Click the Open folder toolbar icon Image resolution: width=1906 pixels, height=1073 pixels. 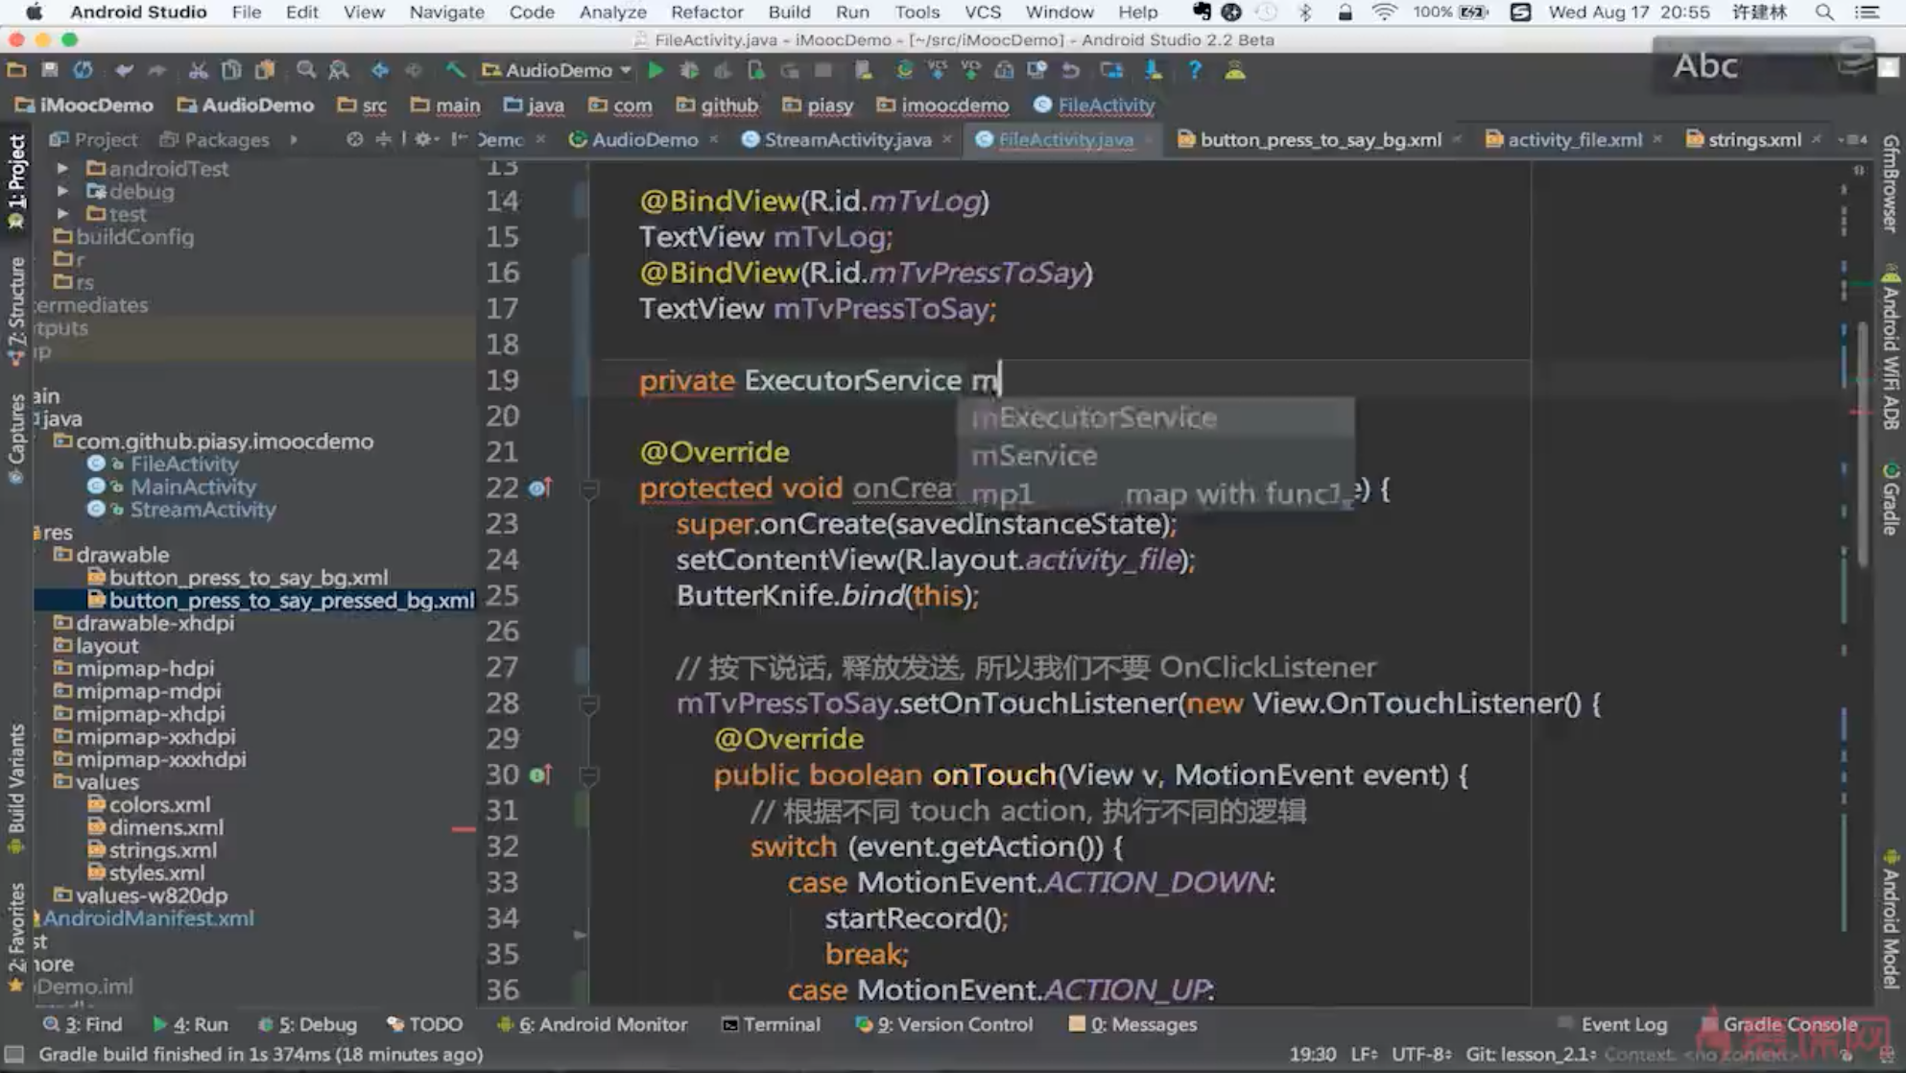point(16,70)
